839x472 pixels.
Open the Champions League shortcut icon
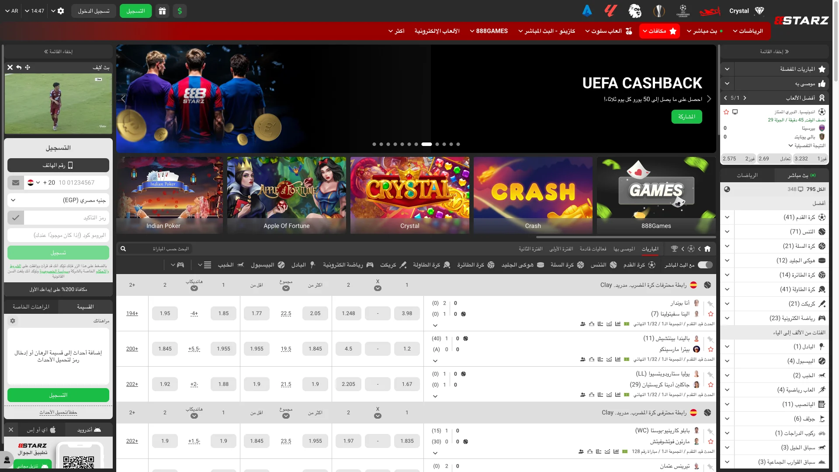pyautogui.click(x=683, y=11)
